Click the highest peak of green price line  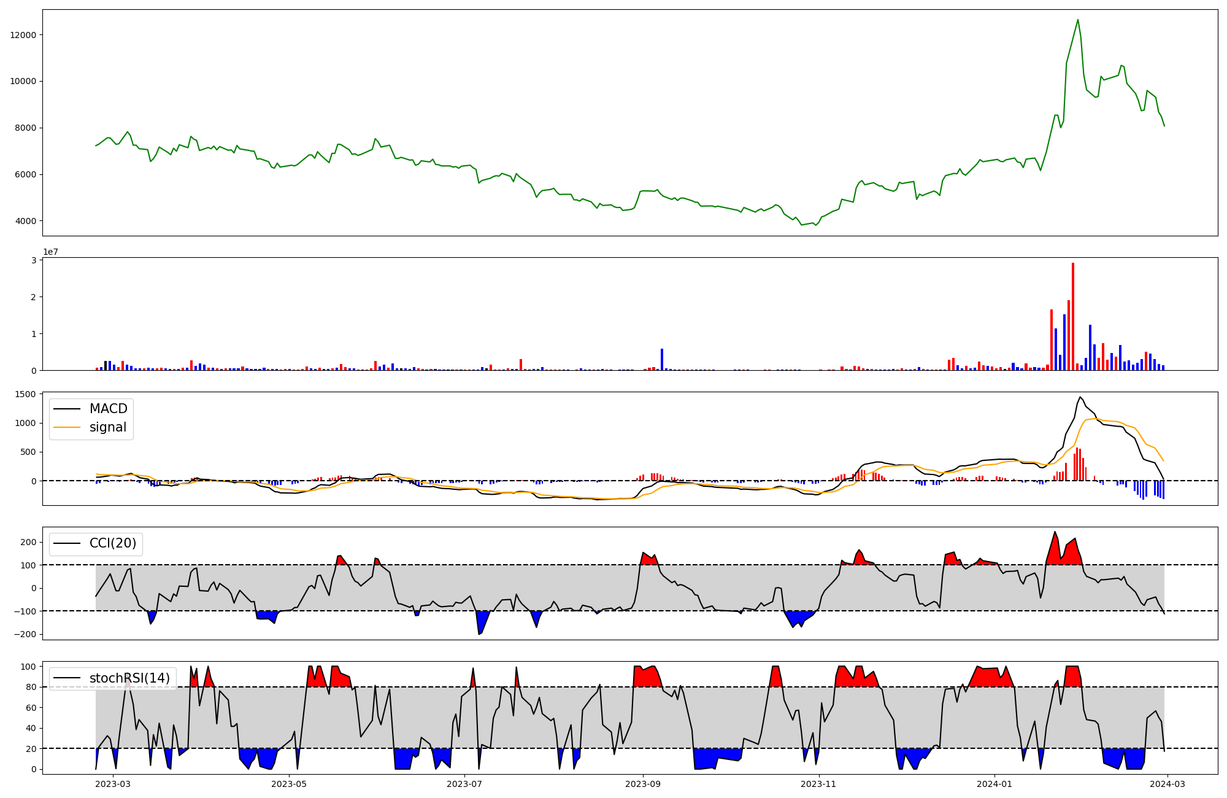coord(1078,20)
